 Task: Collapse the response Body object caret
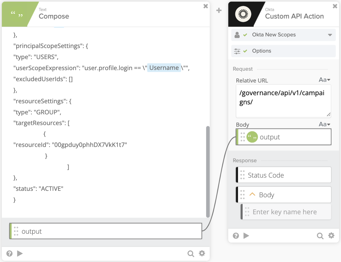(252, 195)
